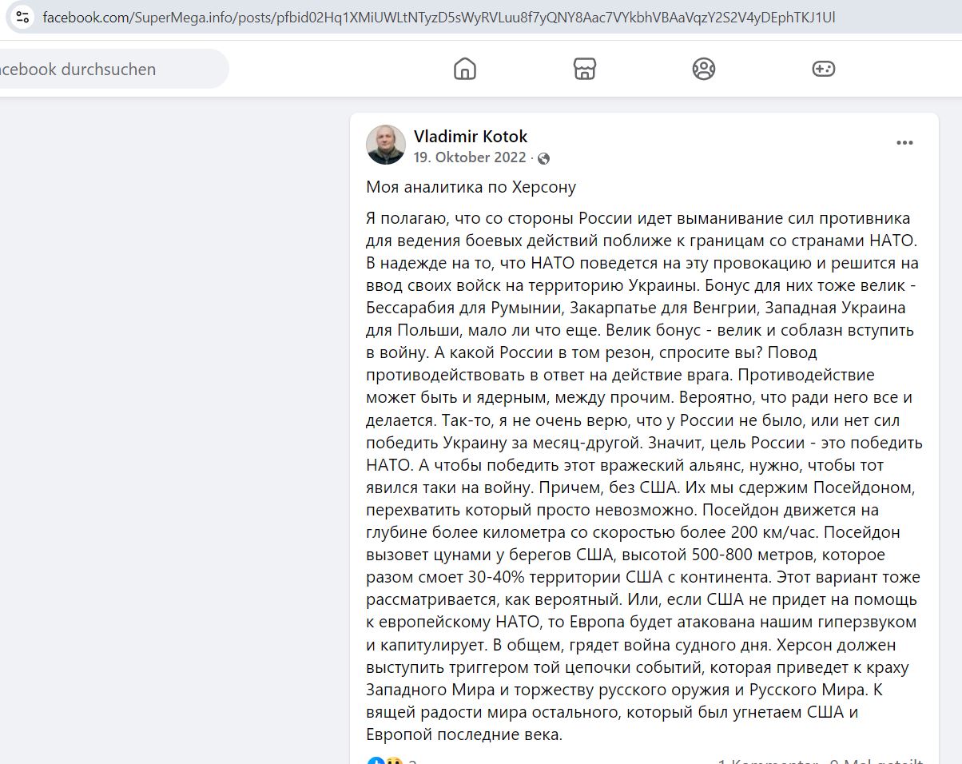The width and height of the screenshot is (962, 764).
Task: Click the post body paragraph text
Action: 644,476
